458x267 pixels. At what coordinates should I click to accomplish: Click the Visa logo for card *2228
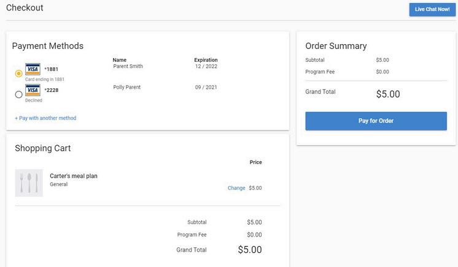click(33, 90)
